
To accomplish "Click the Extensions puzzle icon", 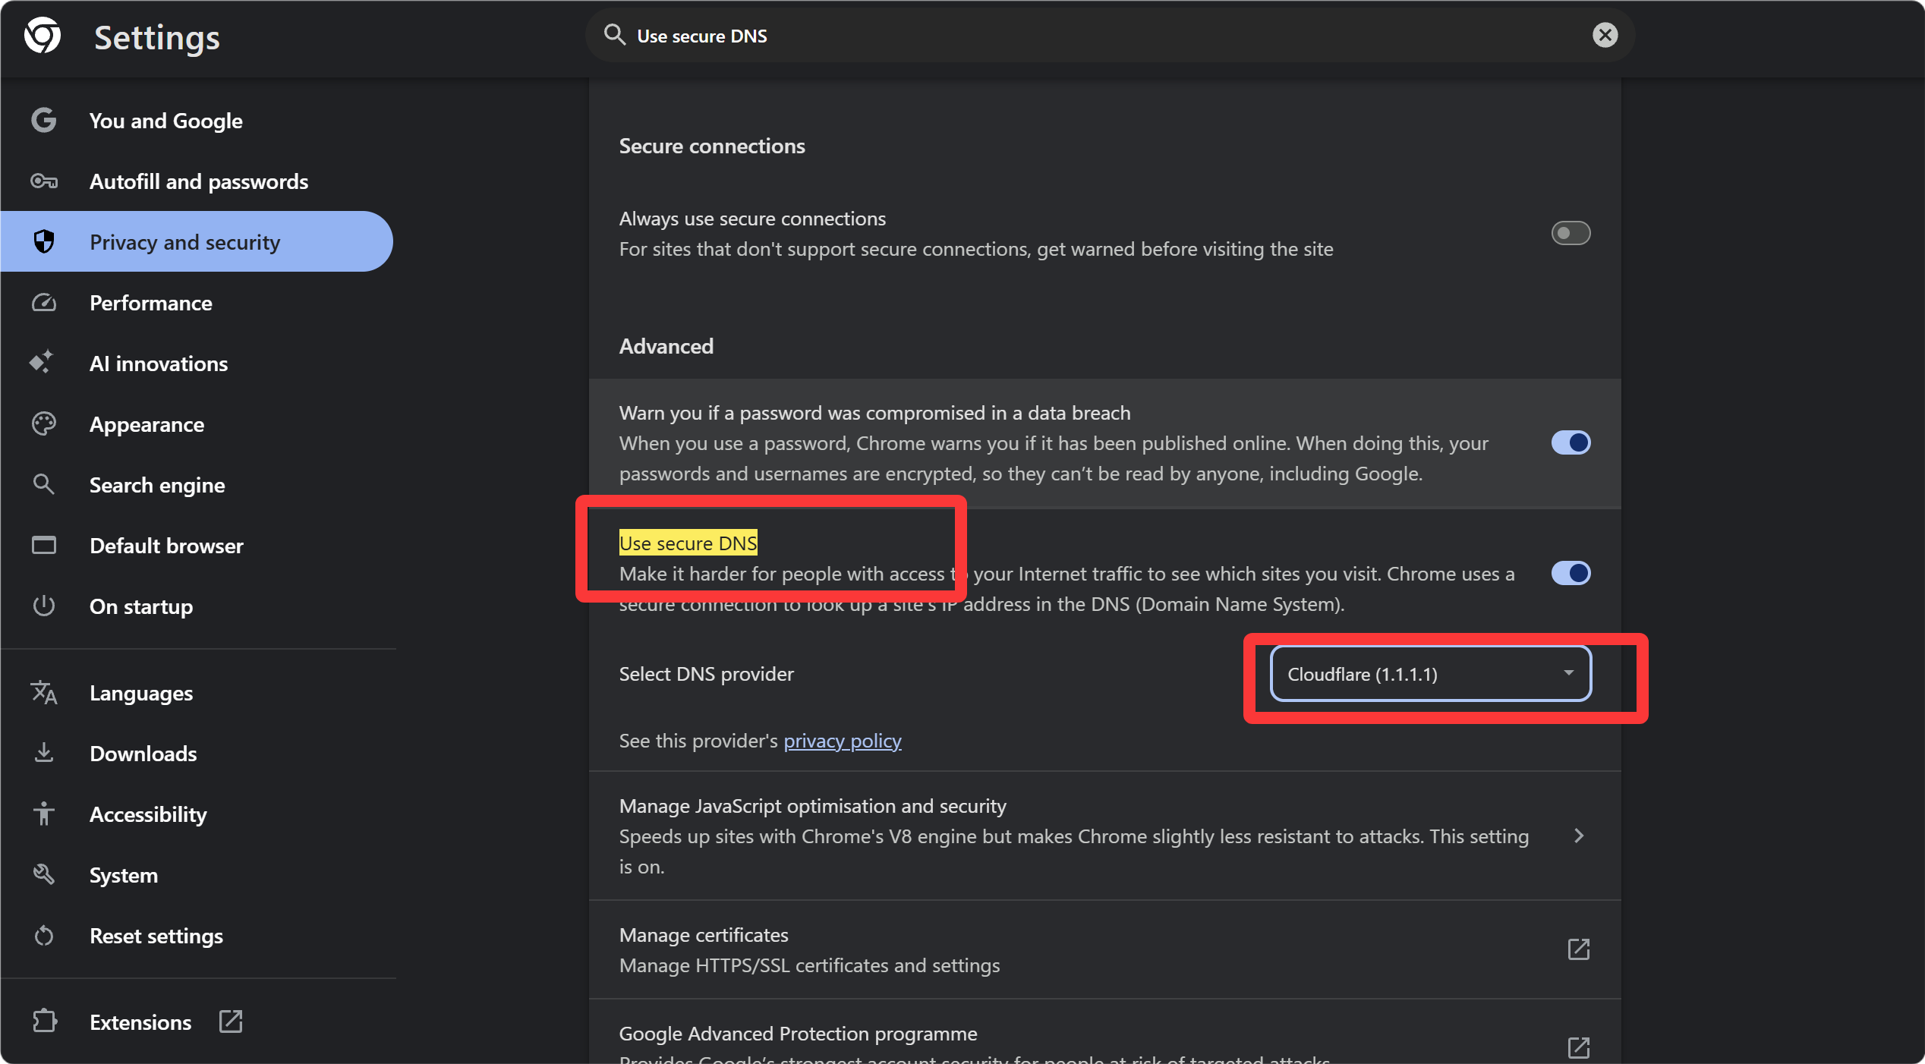I will [44, 1022].
